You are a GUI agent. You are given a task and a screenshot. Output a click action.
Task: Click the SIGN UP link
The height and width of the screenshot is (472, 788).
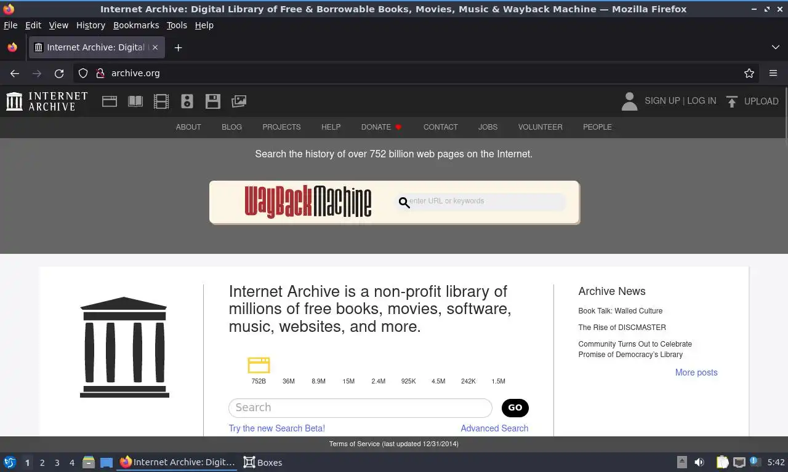[662, 101]
